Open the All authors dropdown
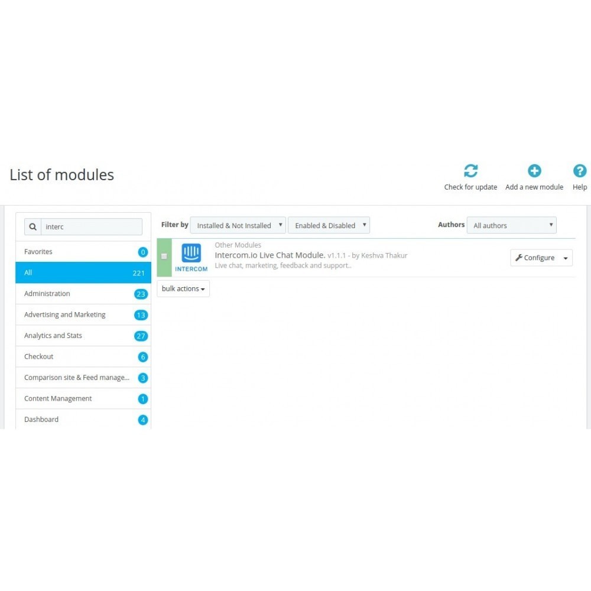The image size is (591, 591). pos(511,225)
